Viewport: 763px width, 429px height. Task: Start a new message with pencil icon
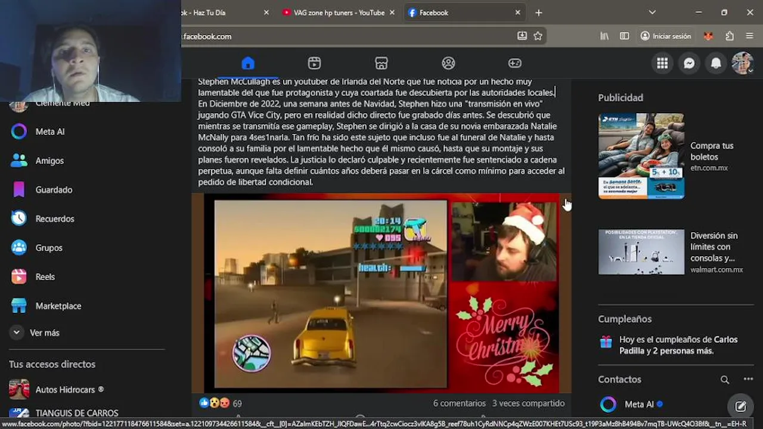(740, 406)
